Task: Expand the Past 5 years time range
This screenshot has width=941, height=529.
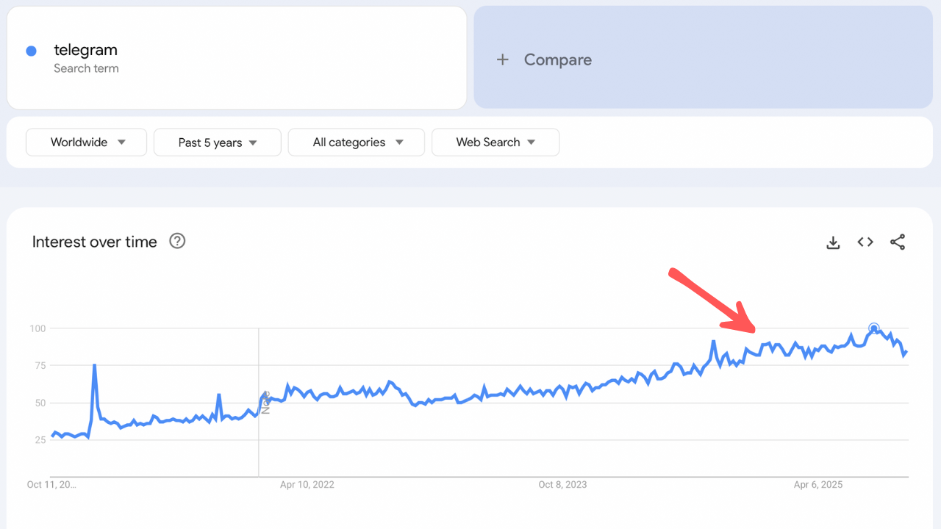Action: (x=218, y=143)
